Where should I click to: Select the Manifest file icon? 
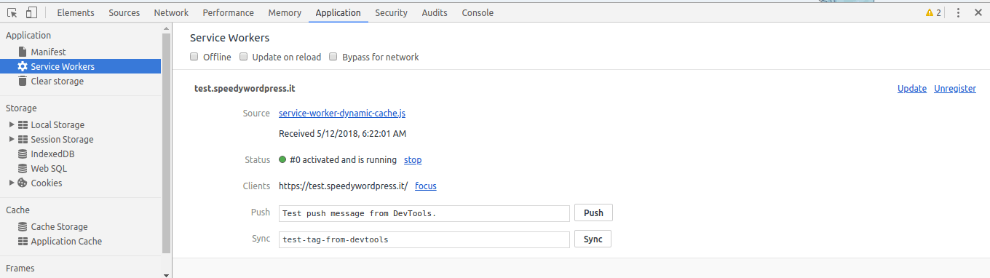coord(23,52)
